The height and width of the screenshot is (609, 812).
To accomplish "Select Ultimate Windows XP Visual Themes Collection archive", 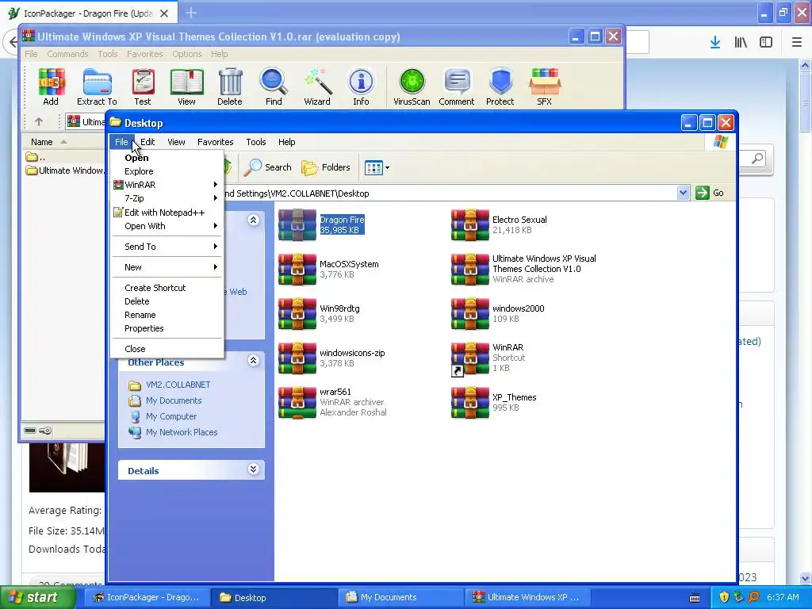I will pyautogui.click(x=469, y=270).
